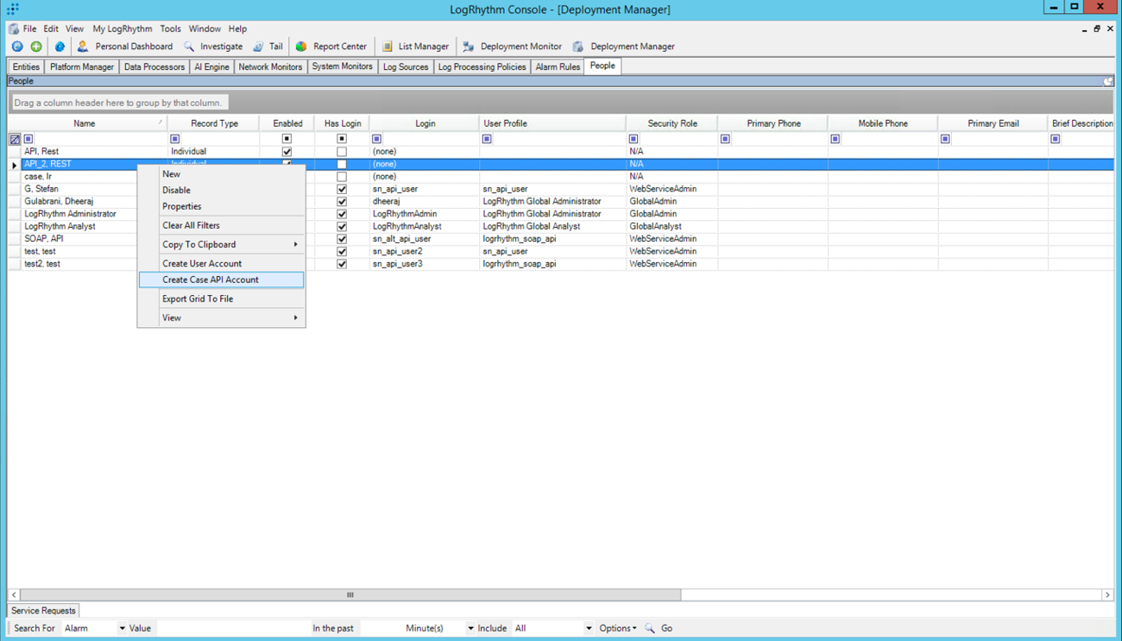Click the In the past number field

point(381,628)
